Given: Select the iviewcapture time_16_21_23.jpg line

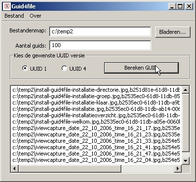Looking at the screenshot, I should (96, 134).
